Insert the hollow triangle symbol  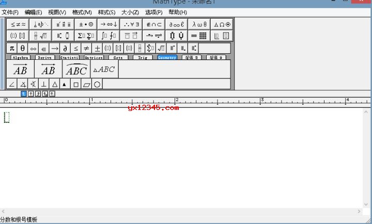point(55,84)
